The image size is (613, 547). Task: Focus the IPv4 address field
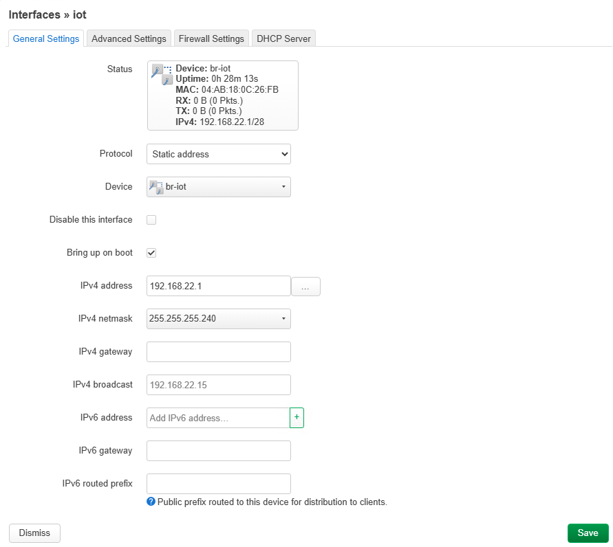(x=219, y=286)
